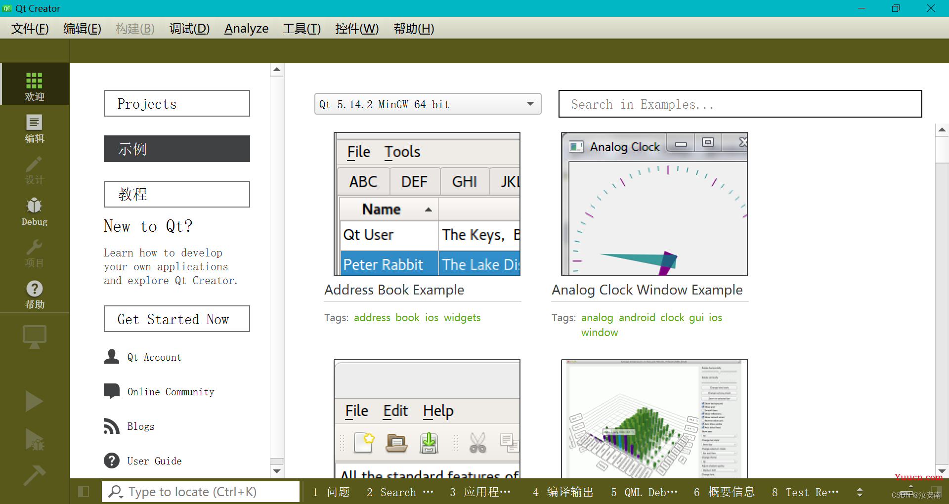This screenshot has width=949, height=504.
Task: Open the 项目 Projects mode
Action: point(35,252)
